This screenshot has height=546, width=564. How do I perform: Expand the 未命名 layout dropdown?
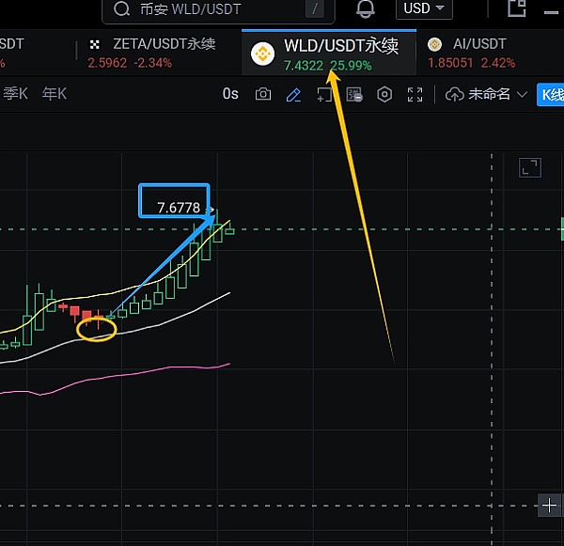(x=498, y=94)
